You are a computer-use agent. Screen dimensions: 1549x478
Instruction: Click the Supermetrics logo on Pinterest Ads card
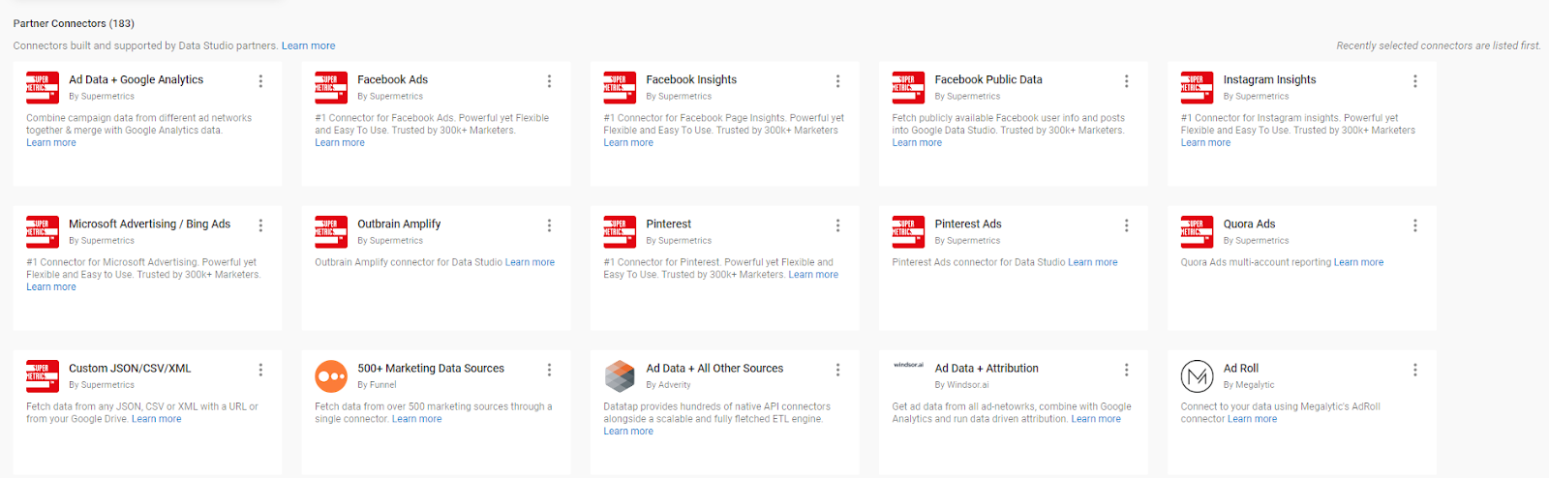908,231
